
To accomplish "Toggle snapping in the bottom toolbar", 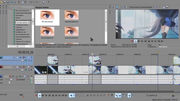I will click(116, 95).
